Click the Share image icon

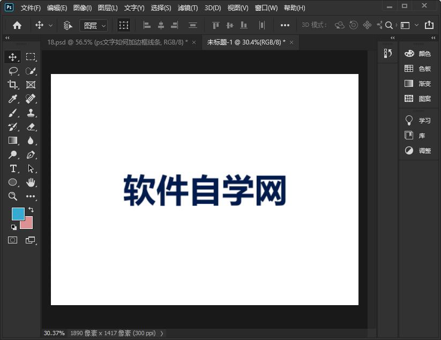pos(429,25)
